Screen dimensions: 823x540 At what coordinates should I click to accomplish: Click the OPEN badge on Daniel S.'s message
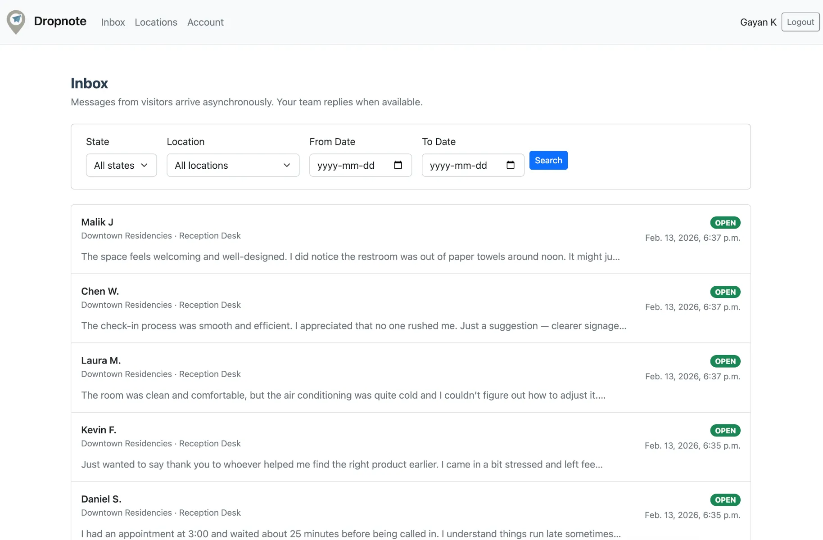725,500
